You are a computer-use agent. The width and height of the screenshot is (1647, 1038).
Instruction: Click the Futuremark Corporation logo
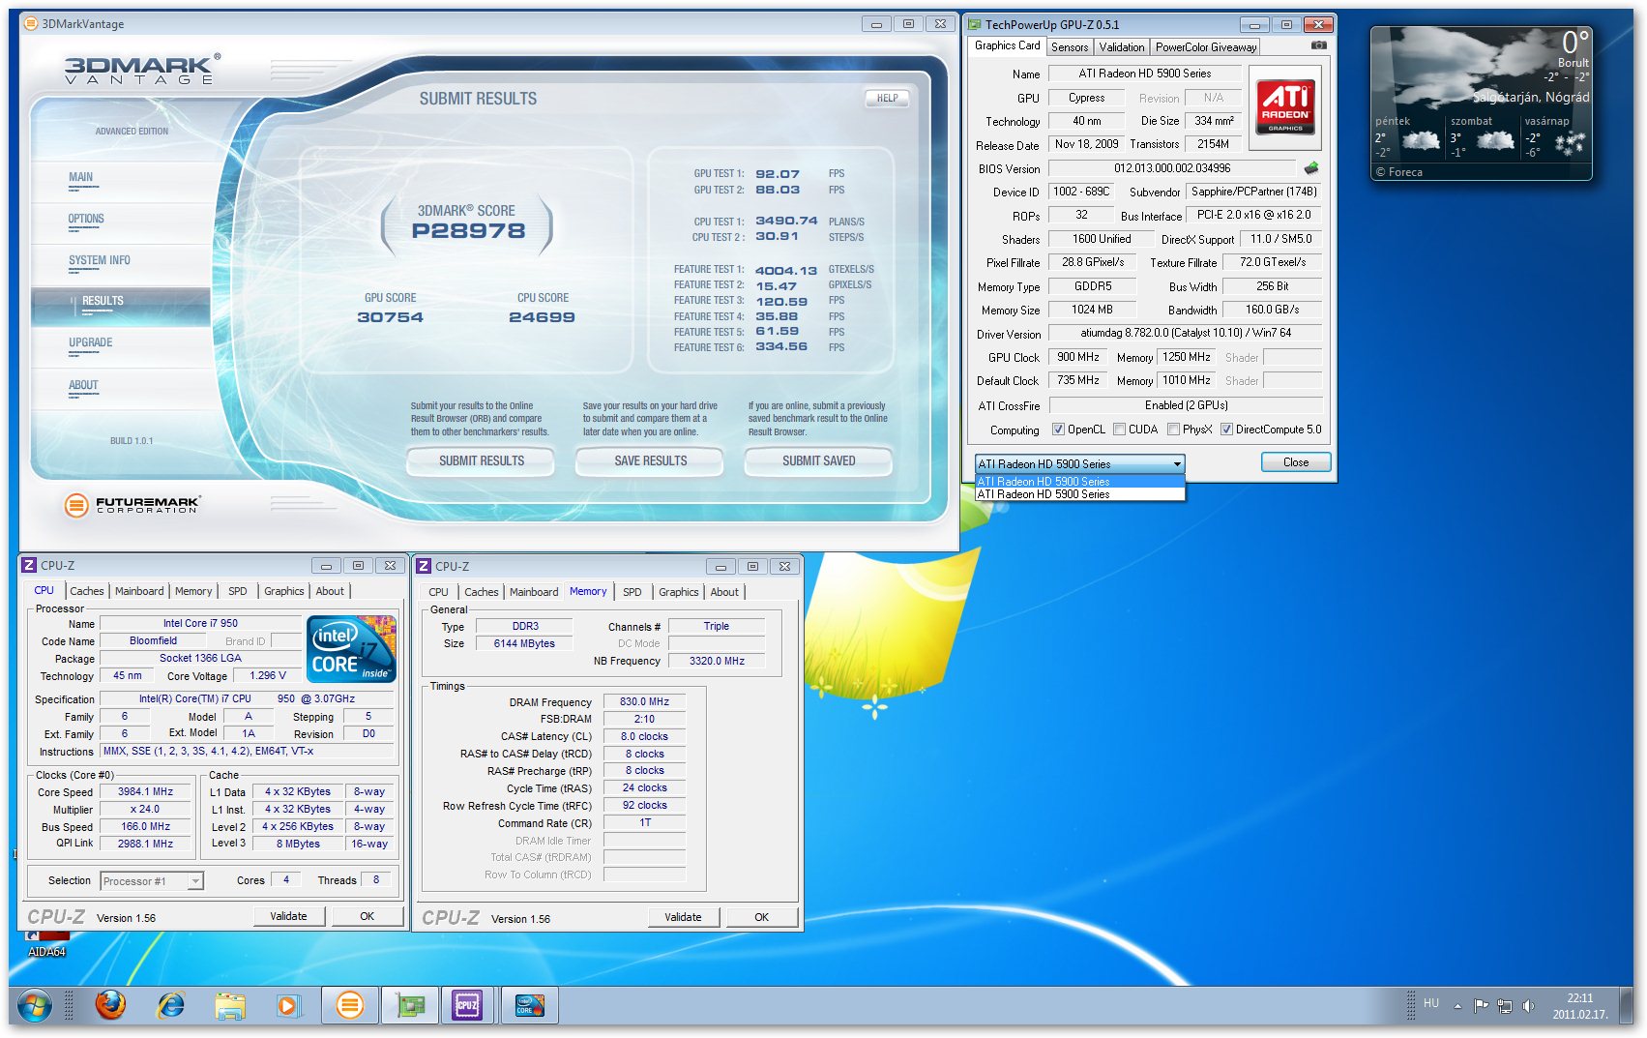[x=132, y=504]
